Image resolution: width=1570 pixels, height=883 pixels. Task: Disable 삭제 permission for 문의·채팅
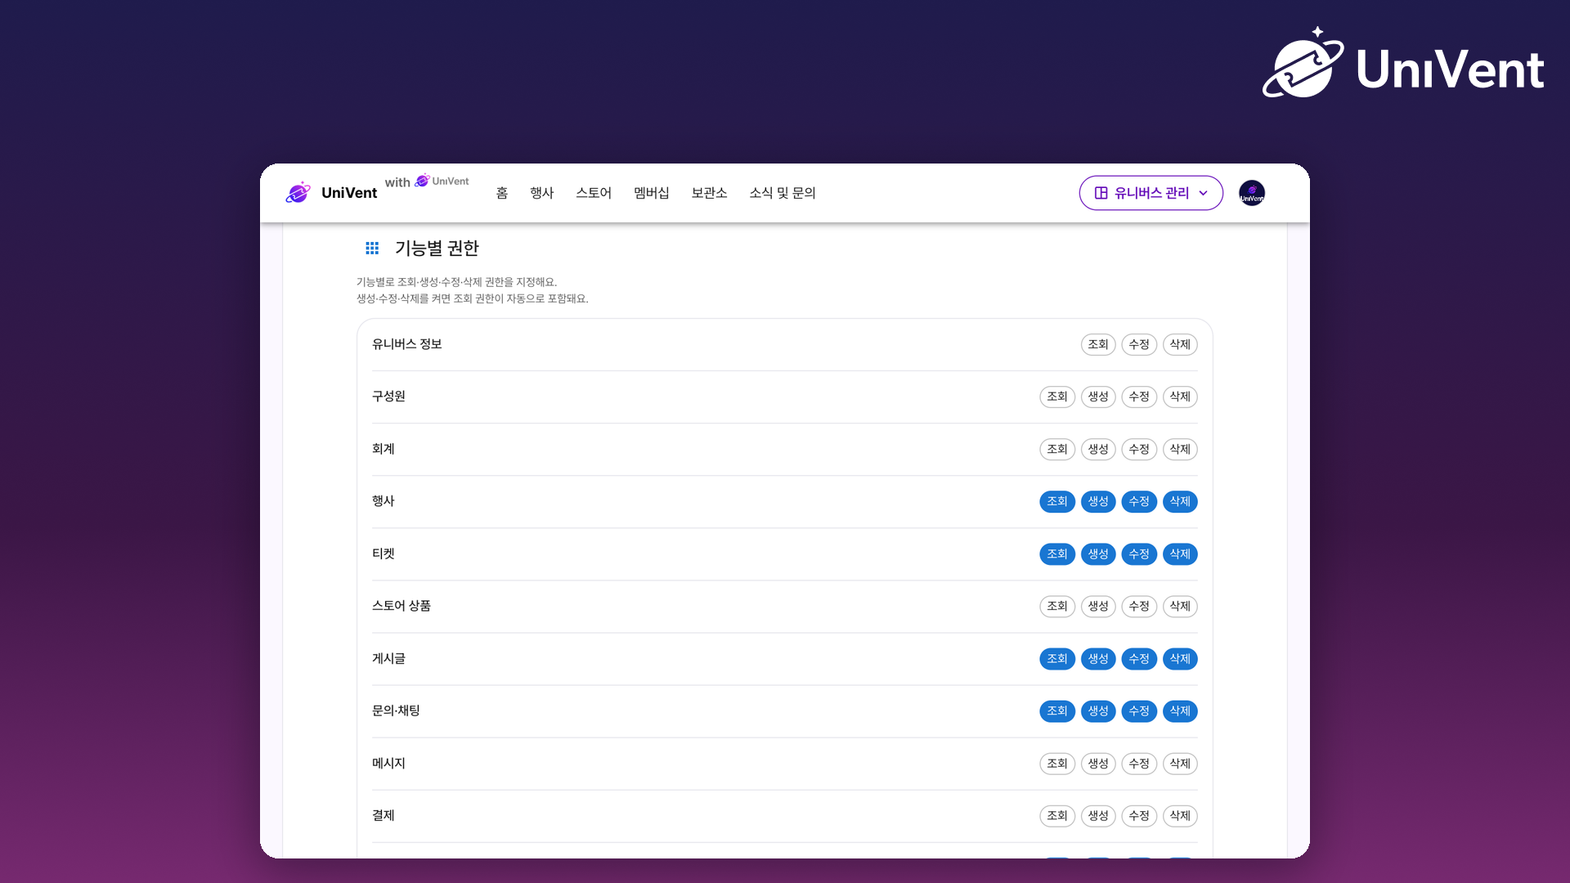(x=1180, y=710)
